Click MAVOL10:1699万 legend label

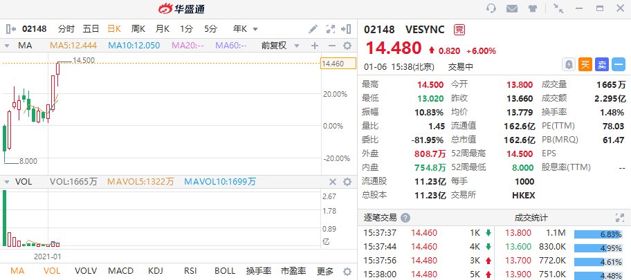(x=220, y=183)
